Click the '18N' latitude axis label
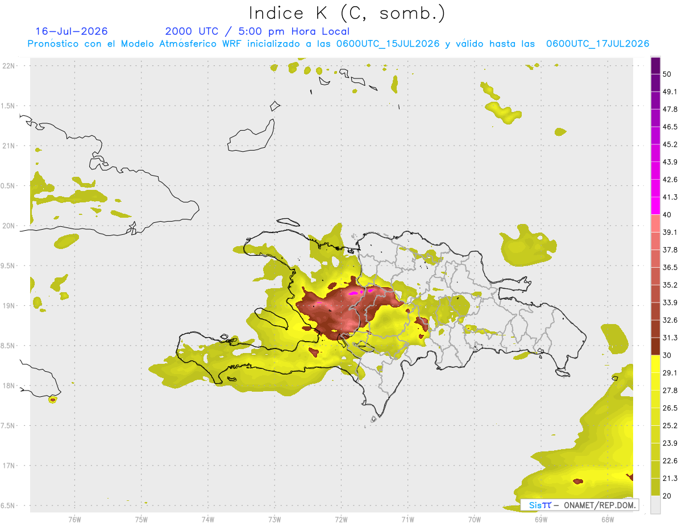682x527 pixels. 10,386
